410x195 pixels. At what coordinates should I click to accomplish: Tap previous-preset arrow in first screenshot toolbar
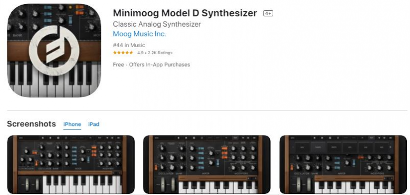coord(43,138)
